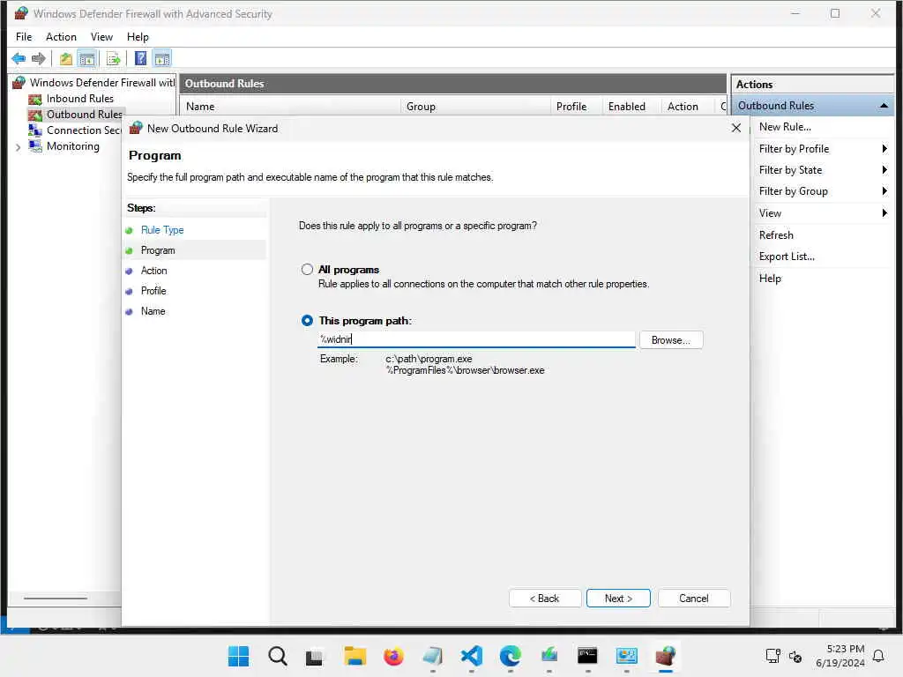Expand the View submenu arrow

[x=884, y=213]
